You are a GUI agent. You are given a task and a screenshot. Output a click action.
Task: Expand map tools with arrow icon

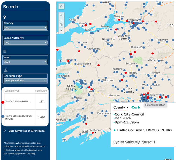61,30
